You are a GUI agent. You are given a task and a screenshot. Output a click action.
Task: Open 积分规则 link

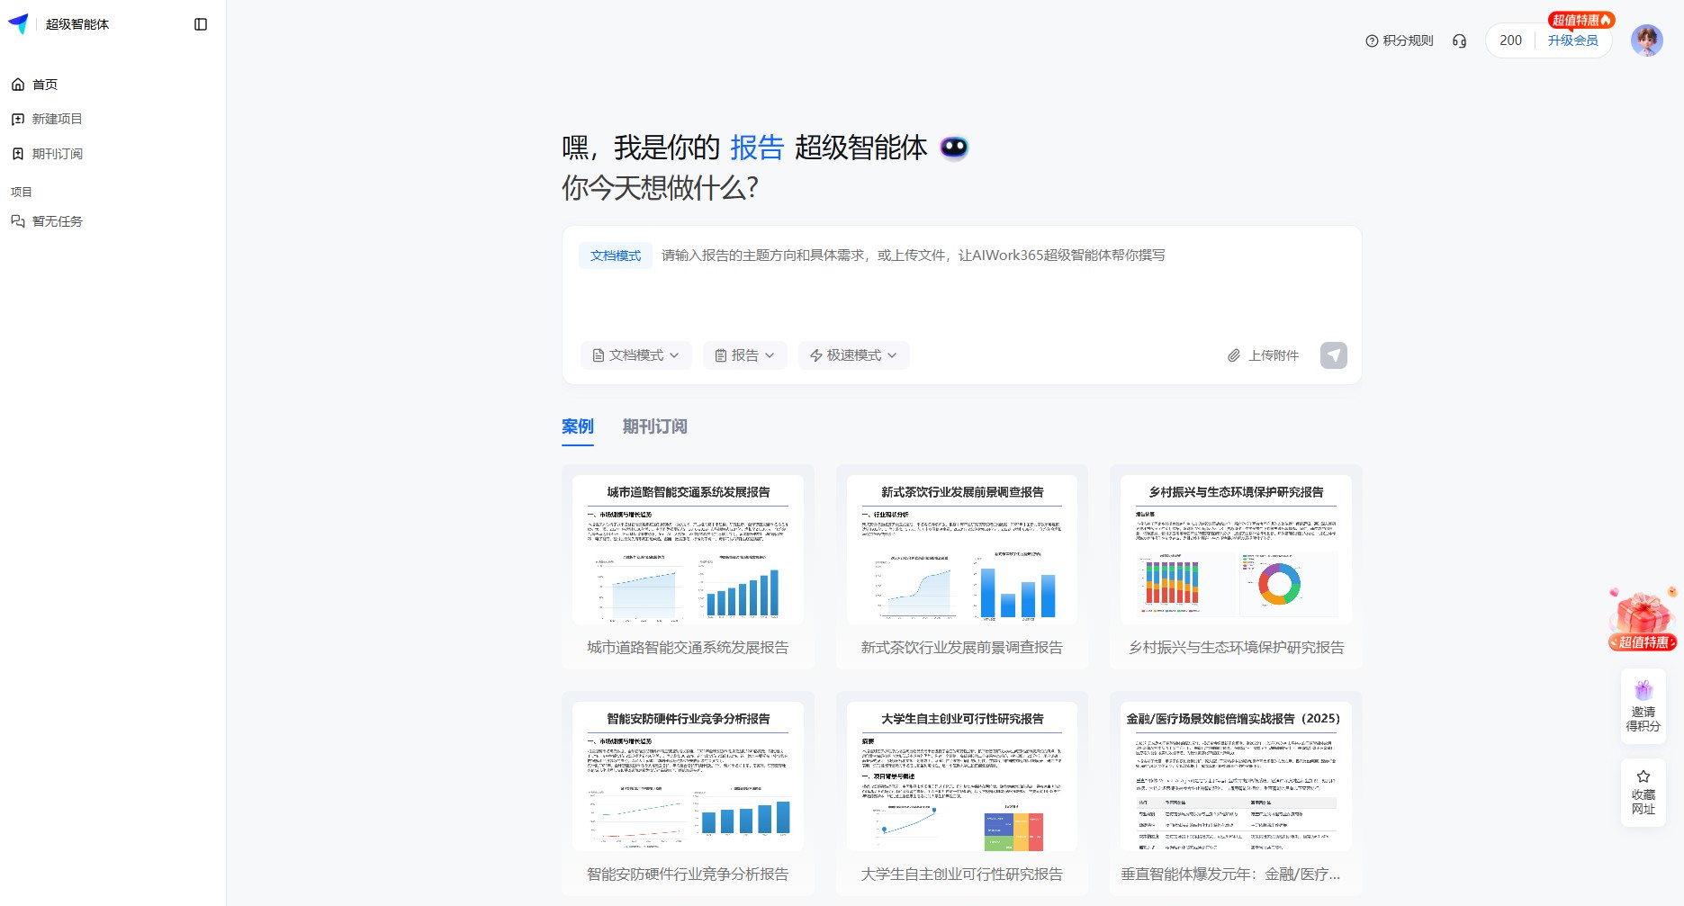(1408, 40)
